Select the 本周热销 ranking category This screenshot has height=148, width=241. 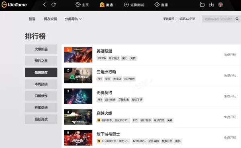point(41,84)
